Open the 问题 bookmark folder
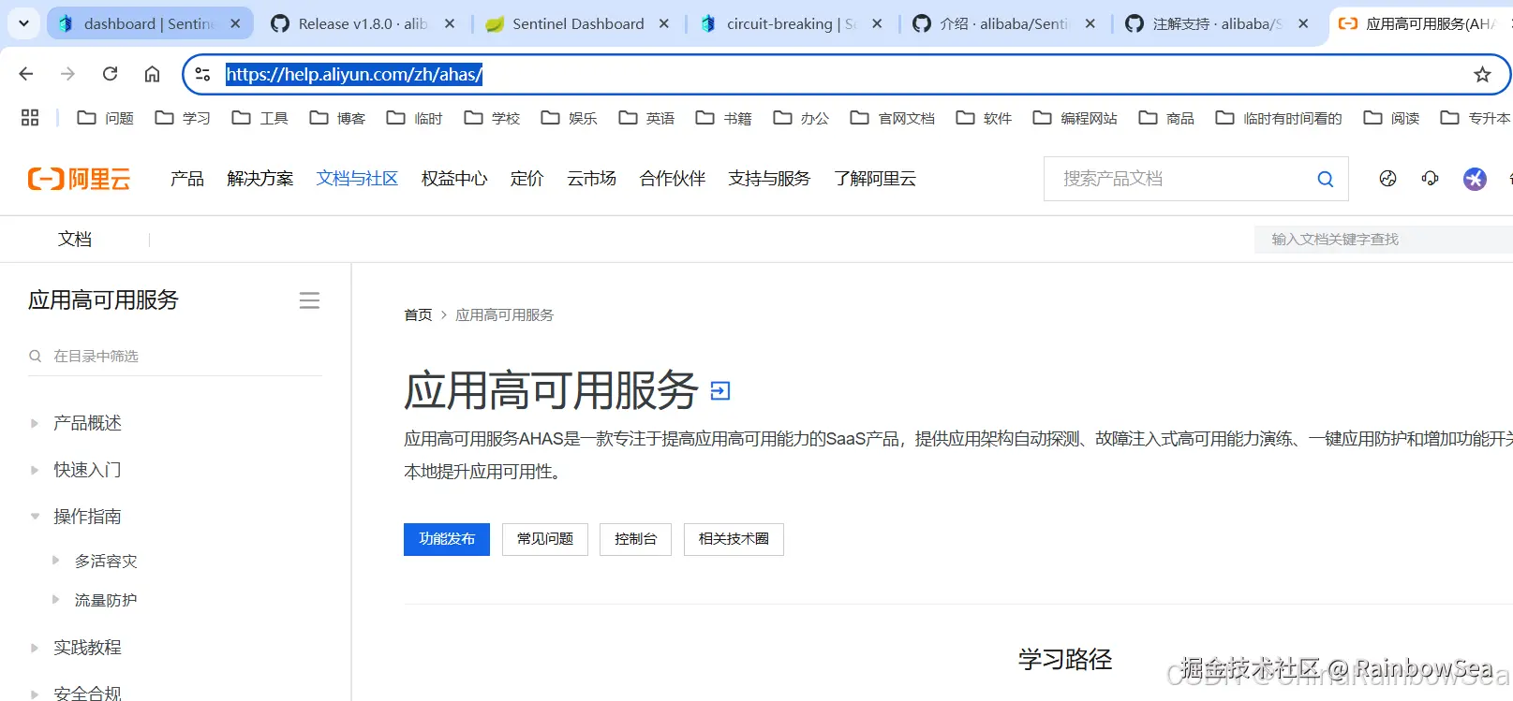Viewport: 1513px width, 701px height. (x=105, y=118)
